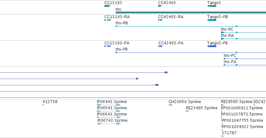Click the ths-RC transcript label
266x138 pixels.
tap(227, 29)
